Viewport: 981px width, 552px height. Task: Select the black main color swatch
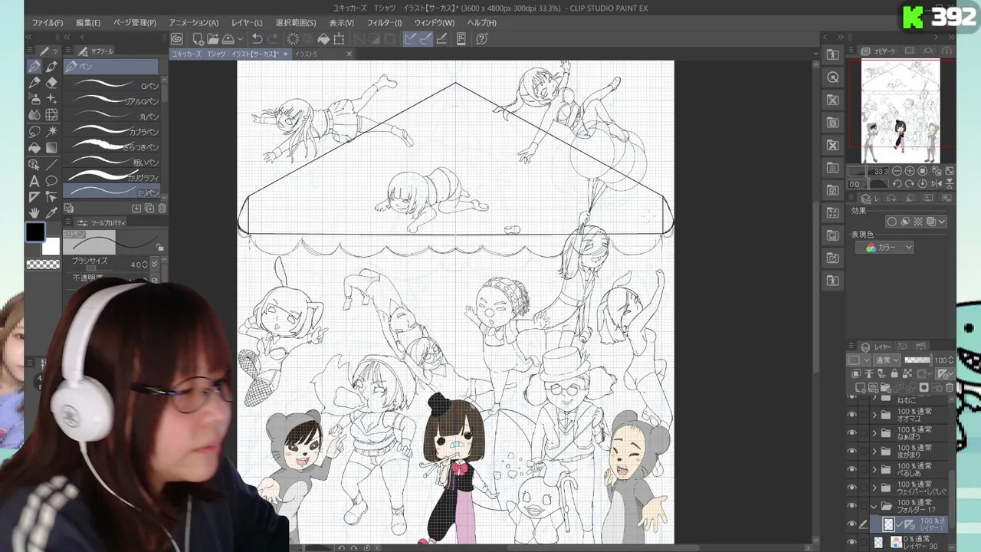(x=35, y=232)
